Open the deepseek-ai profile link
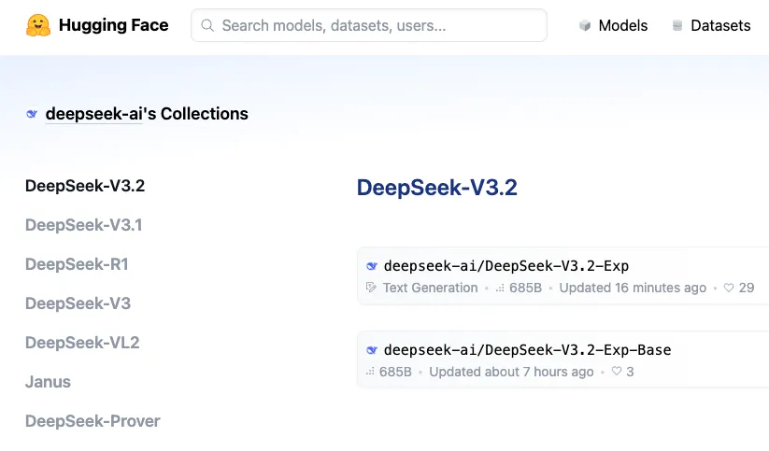The height and width of the screenshot is (451, 769). [x=93, y=114]
